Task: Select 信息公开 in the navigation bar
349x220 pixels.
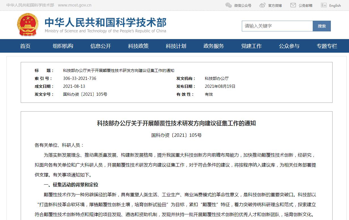Action: 101,46
